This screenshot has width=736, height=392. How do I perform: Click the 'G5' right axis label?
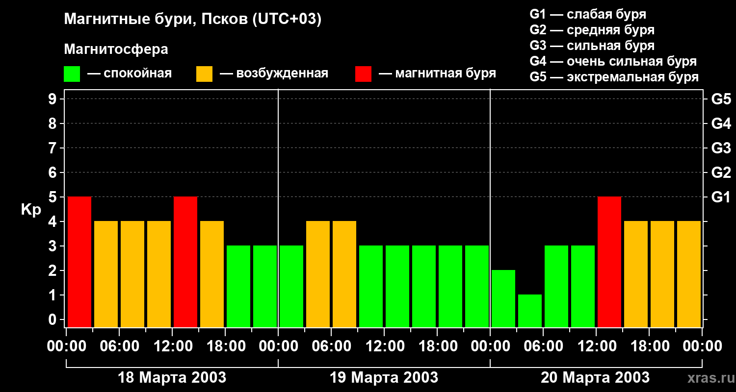click(x=721, y=99)
